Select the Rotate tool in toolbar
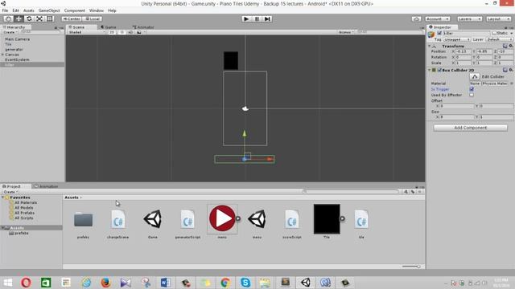 pos(29,18)
